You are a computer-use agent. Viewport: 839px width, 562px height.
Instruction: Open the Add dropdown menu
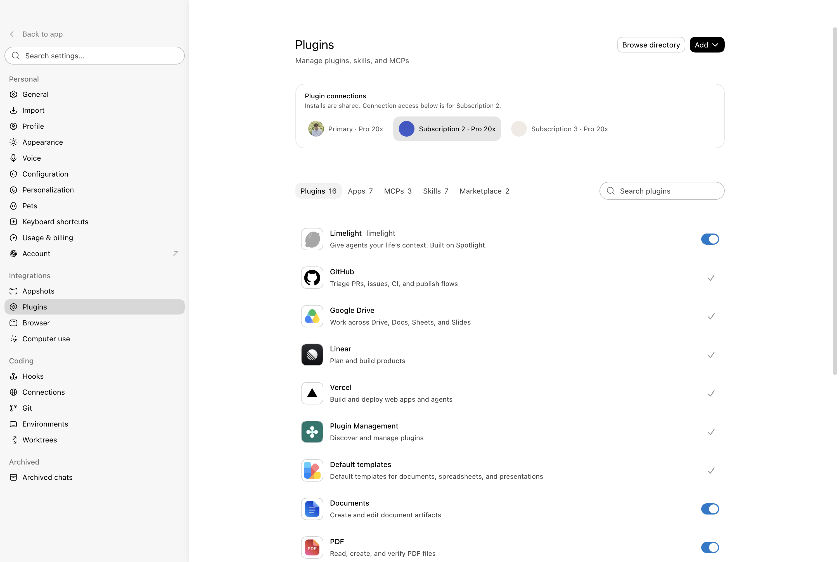(x=707, y=45)
